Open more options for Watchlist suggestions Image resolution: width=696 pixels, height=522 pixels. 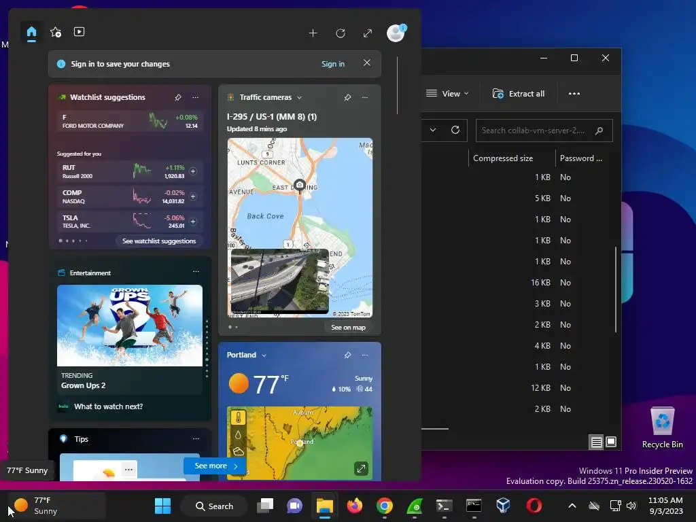coord(195,97)
